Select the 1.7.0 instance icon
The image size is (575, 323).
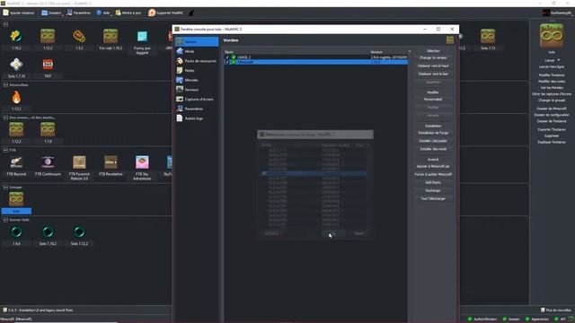click(x=48, y=129)
